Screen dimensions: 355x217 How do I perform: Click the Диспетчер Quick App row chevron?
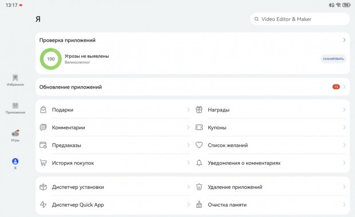tap(188, 205)
